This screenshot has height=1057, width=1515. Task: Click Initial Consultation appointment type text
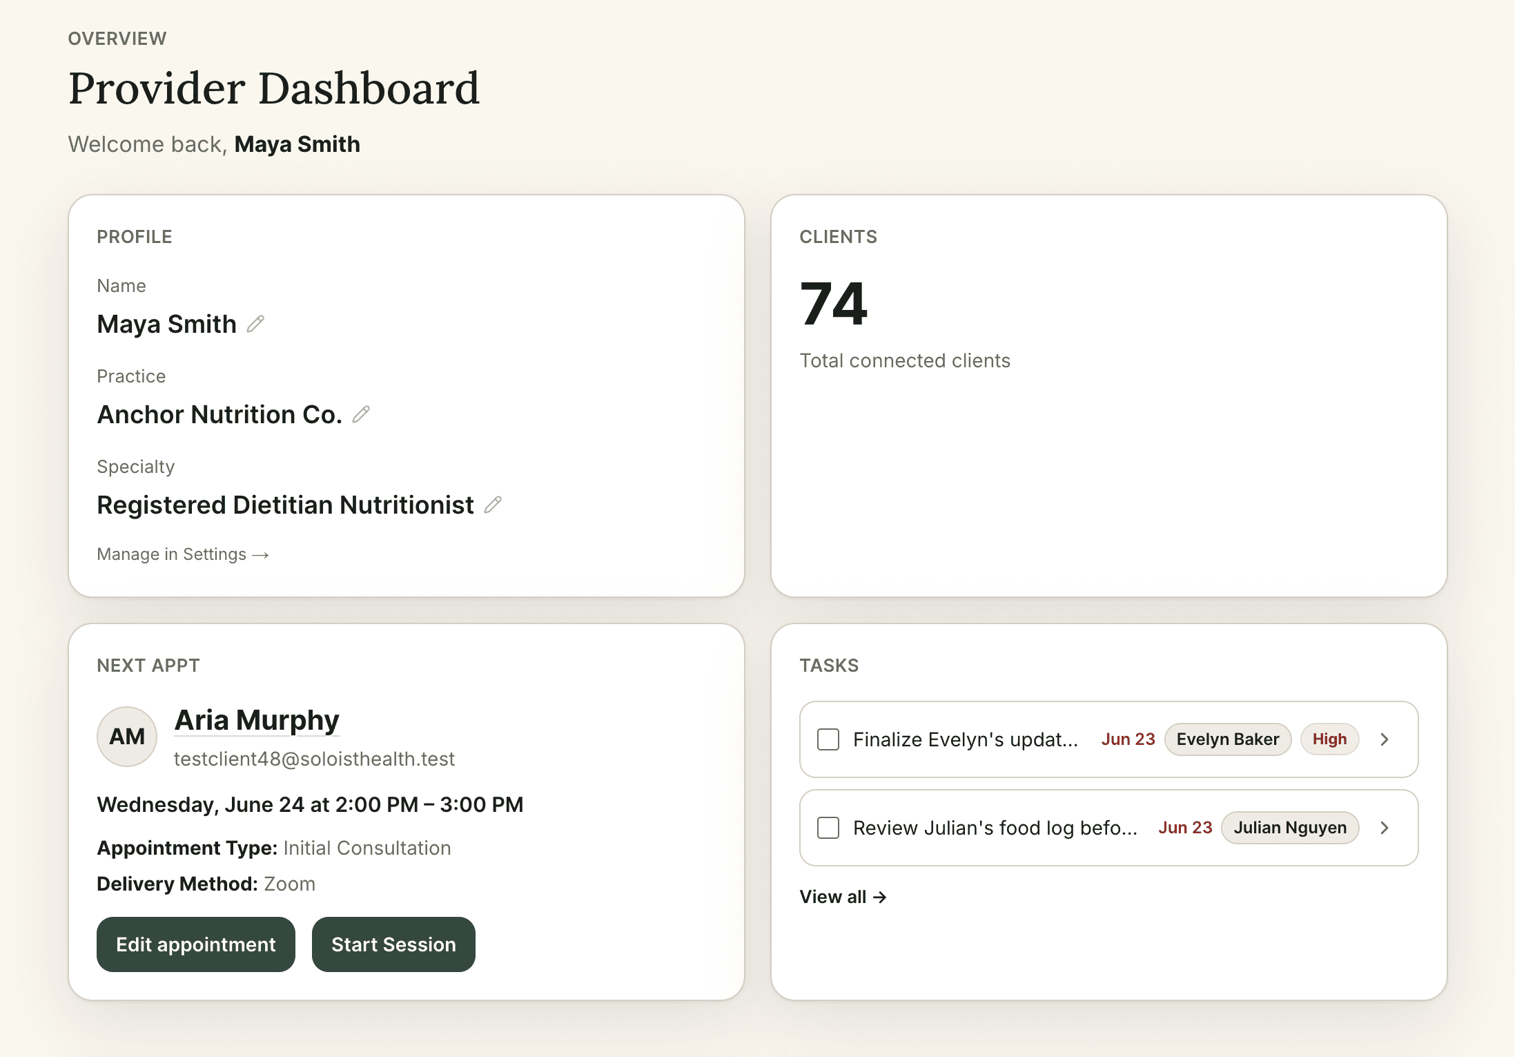[367, 848]
